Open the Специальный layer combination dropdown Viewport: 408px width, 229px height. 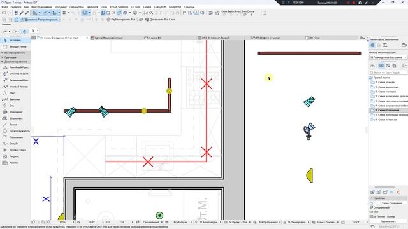(152, 222)
